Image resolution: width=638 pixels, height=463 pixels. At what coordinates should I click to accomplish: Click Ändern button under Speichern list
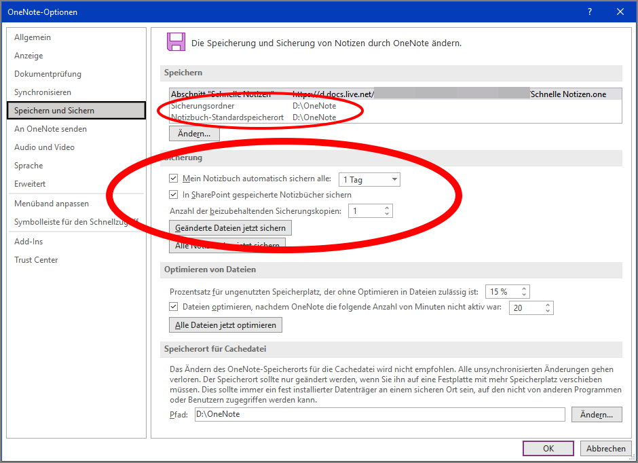[x=194, y=134]
